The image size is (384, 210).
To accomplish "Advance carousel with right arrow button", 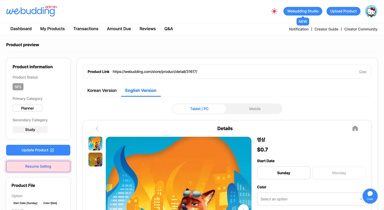I will coord(243,208).
